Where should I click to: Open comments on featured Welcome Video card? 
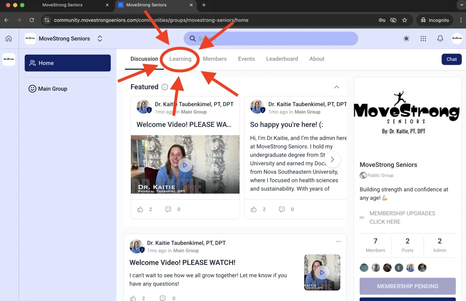(x=168, y=209)
